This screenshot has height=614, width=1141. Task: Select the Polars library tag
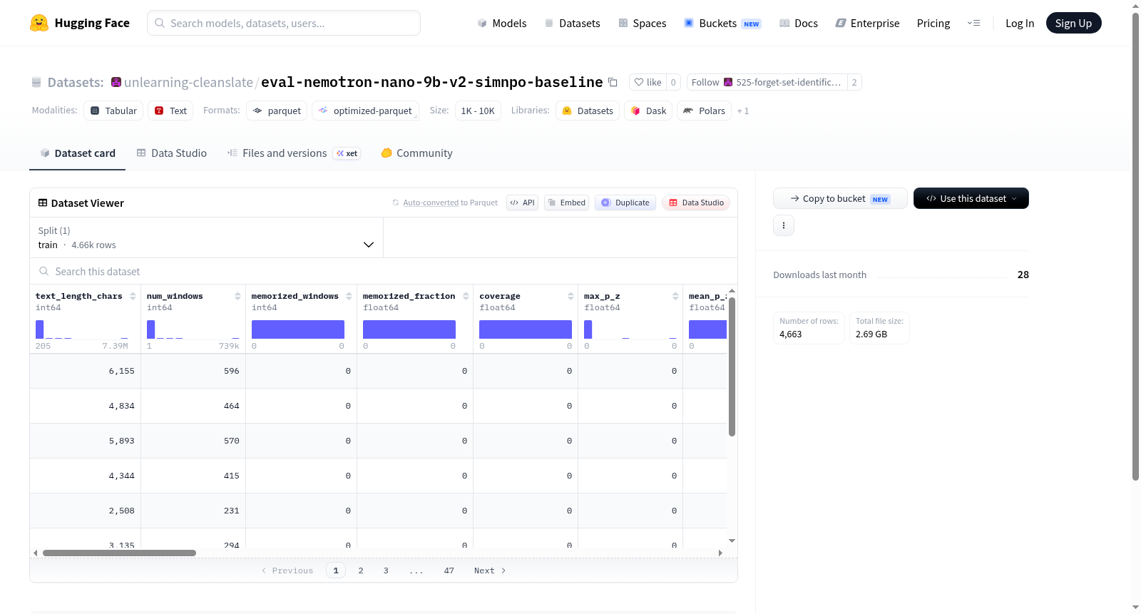tap(704, 111)
